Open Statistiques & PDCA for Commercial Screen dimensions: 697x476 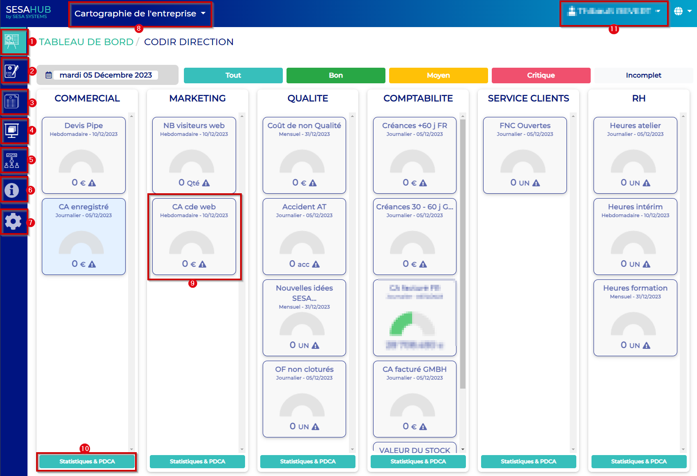(x=87, y=462)
